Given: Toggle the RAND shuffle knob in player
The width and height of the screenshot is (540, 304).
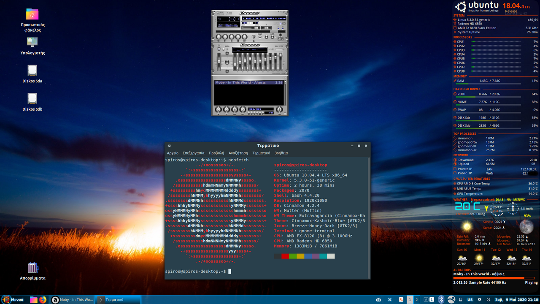Looking at the screenshot, I should tap(260, 37).
